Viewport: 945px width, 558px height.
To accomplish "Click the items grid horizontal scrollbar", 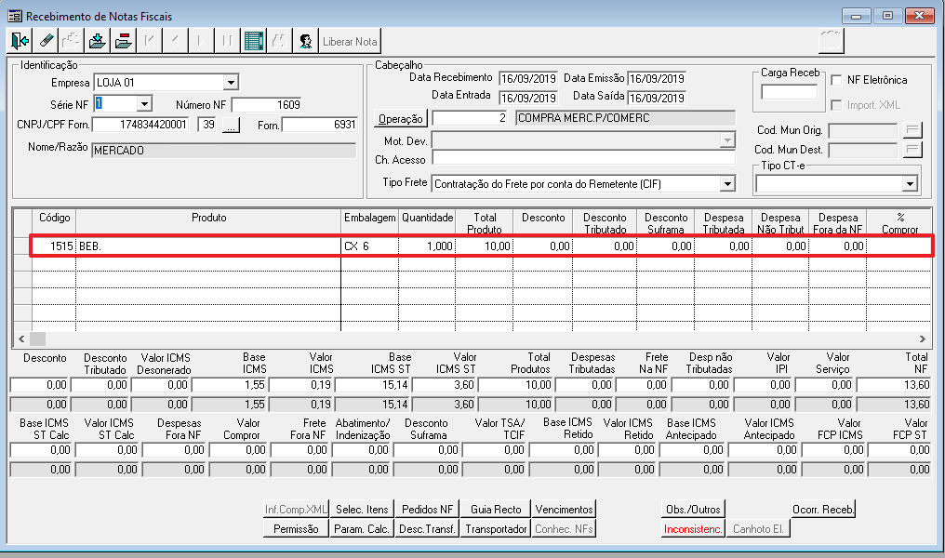I will click(465, 339).
